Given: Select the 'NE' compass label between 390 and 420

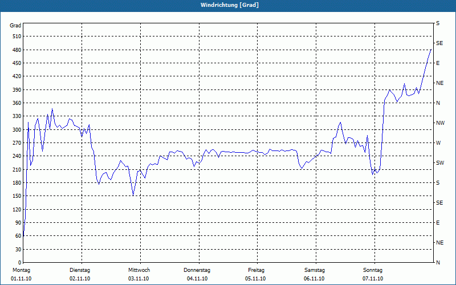Looking at the screenshot, I should 439,83.
